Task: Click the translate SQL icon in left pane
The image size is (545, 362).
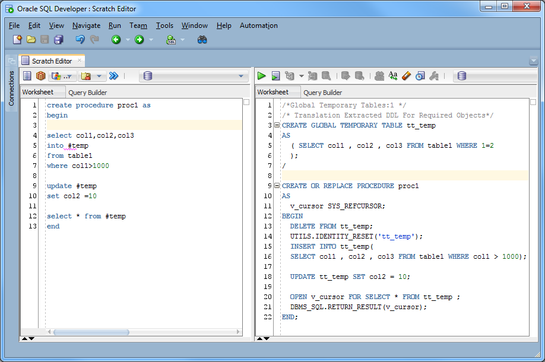Action: pos(56,76)
